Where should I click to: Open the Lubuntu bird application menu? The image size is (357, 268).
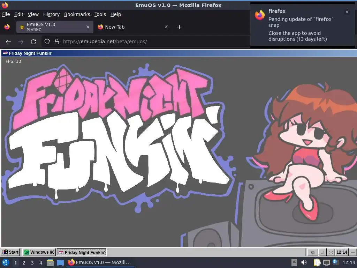click(x=6, y=262)
